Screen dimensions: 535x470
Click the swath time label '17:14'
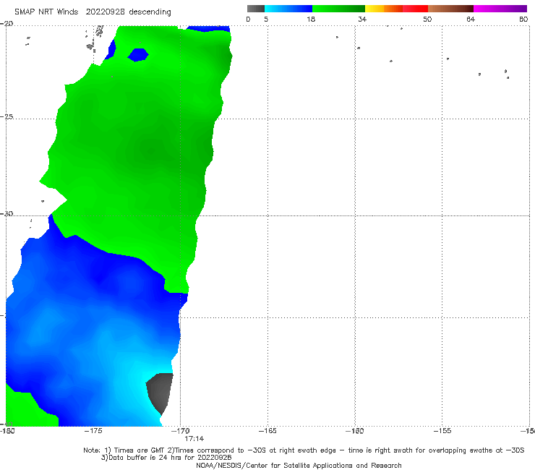point(194,439)
